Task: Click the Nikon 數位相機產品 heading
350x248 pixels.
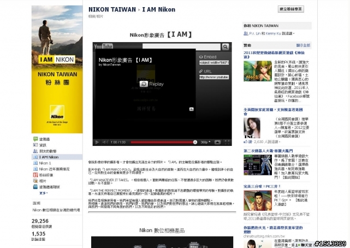Action: [162, 231]
